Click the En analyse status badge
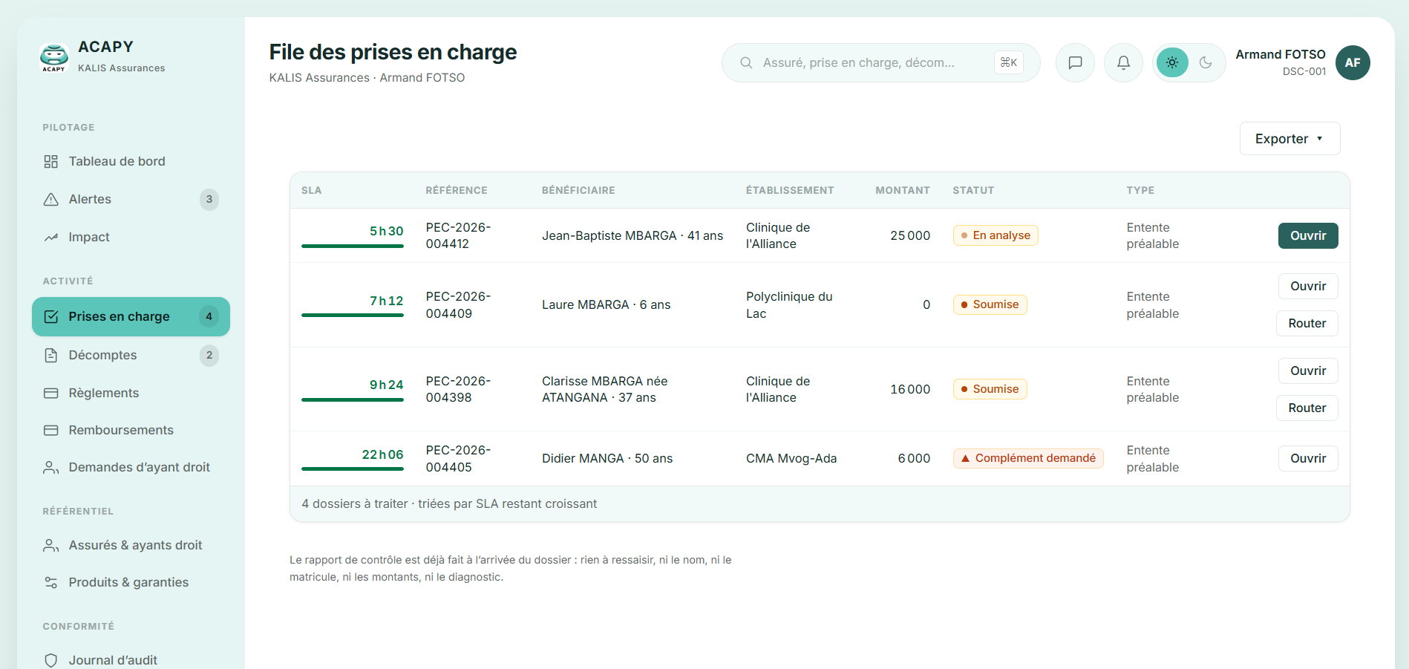The height and width of the screenshot is (669, 1409). tap(996, 235)
